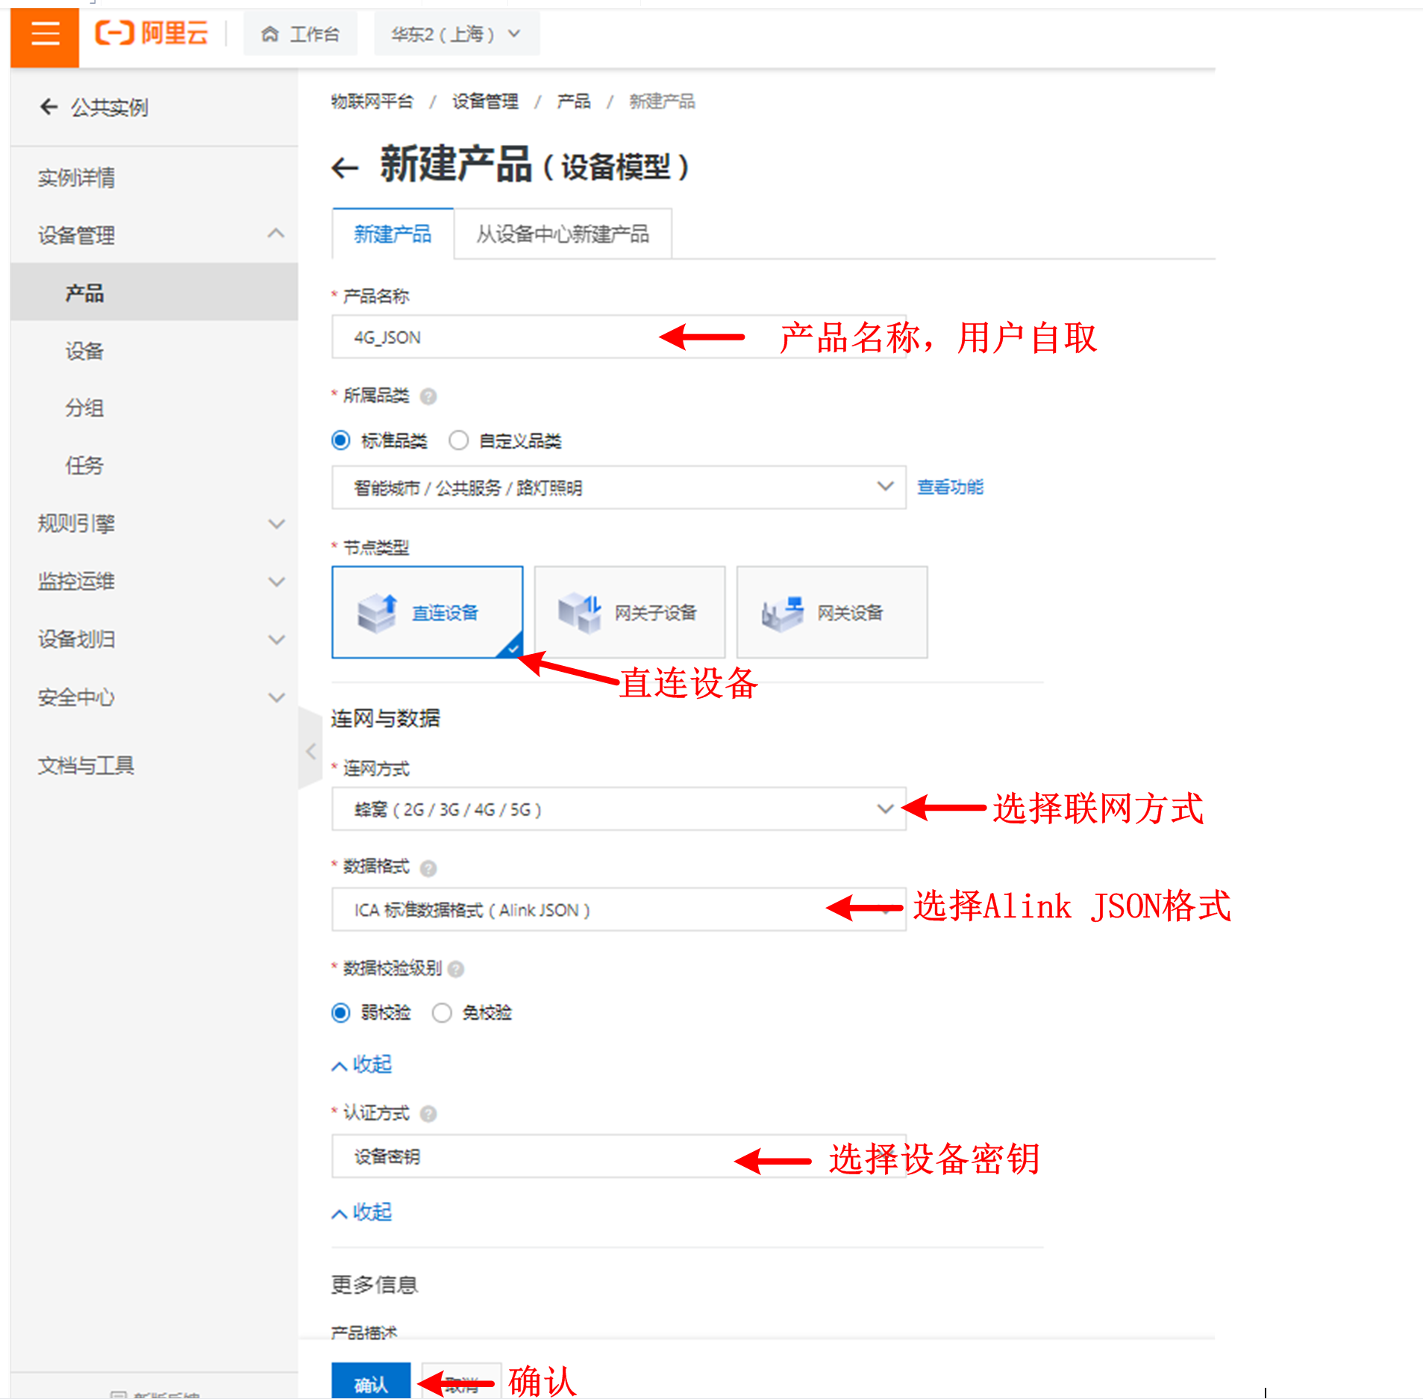Click help icon next to 认证方式

[x=428, y=1114]
